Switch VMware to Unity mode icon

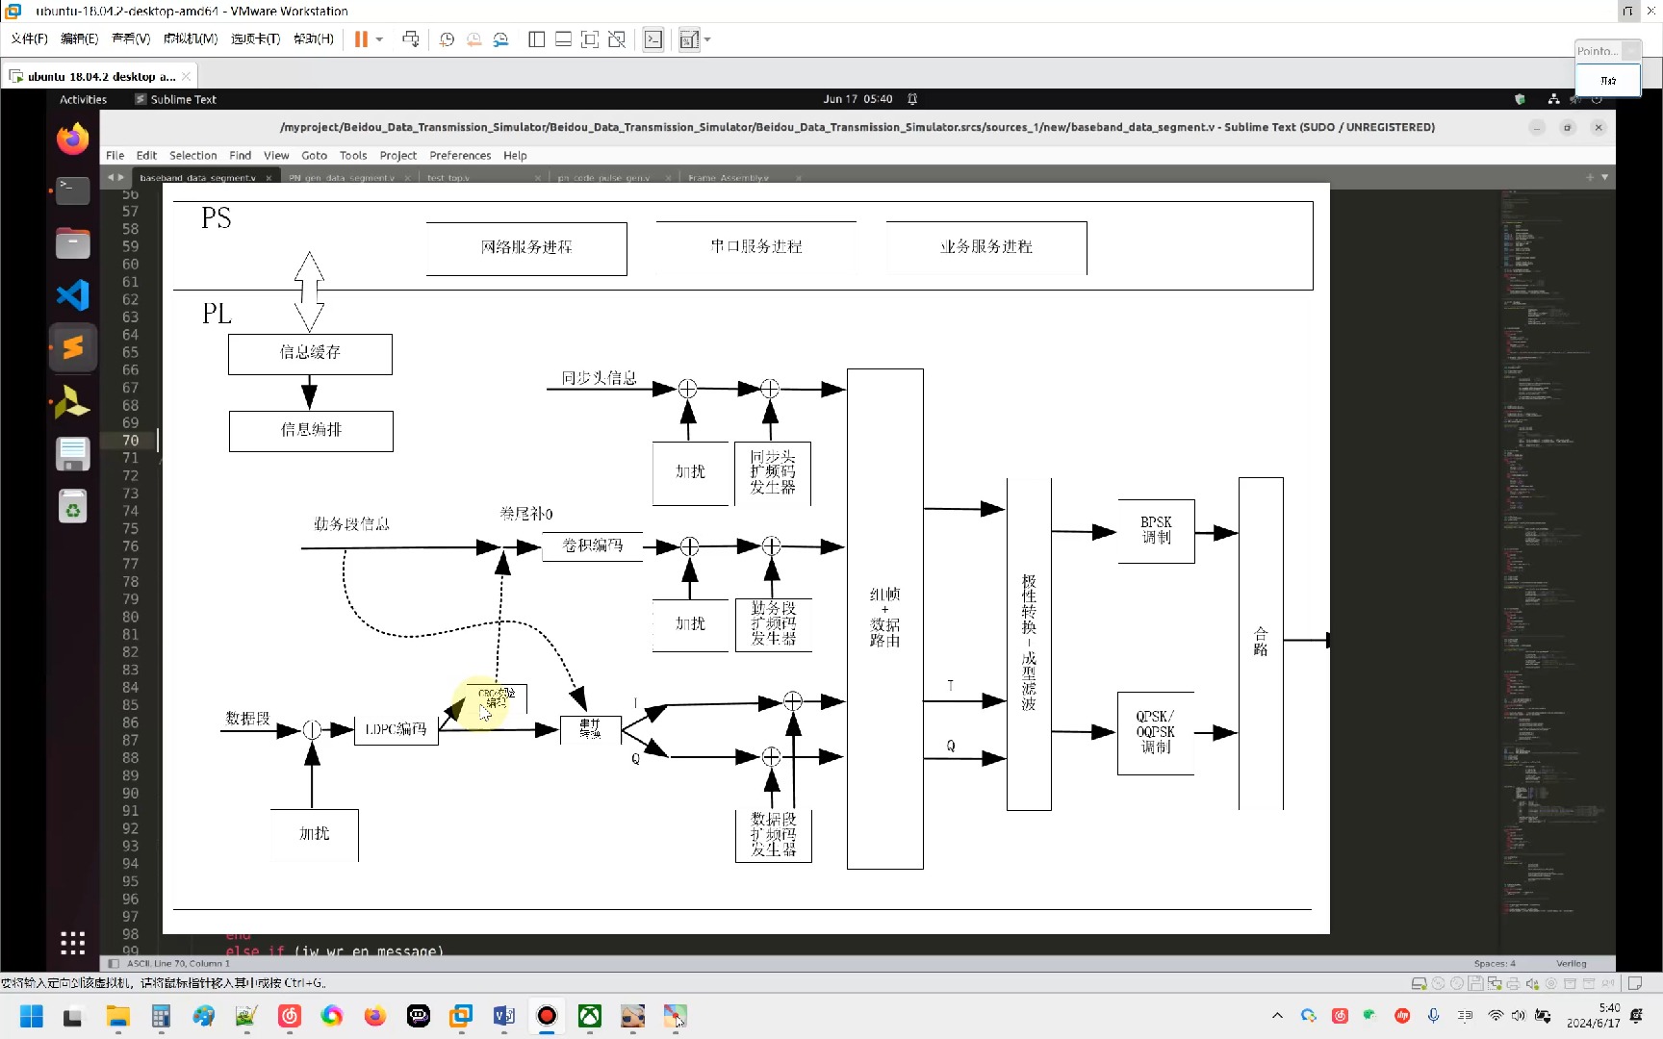point(617,39)
